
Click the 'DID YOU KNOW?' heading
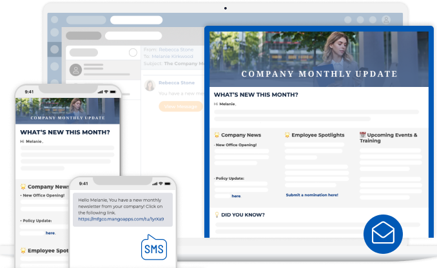243,215
